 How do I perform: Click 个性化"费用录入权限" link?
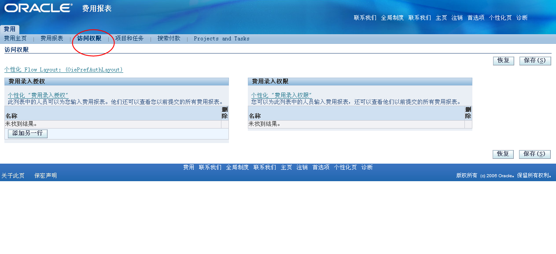tap(282, 94)
